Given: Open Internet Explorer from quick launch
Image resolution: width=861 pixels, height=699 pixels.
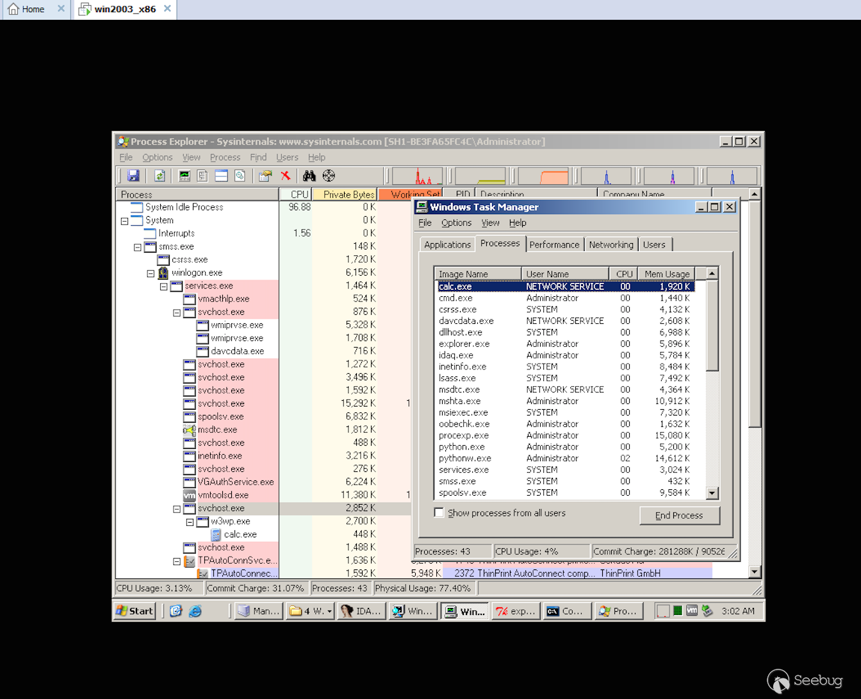Looking at the screenshot, I should (195, 611).
